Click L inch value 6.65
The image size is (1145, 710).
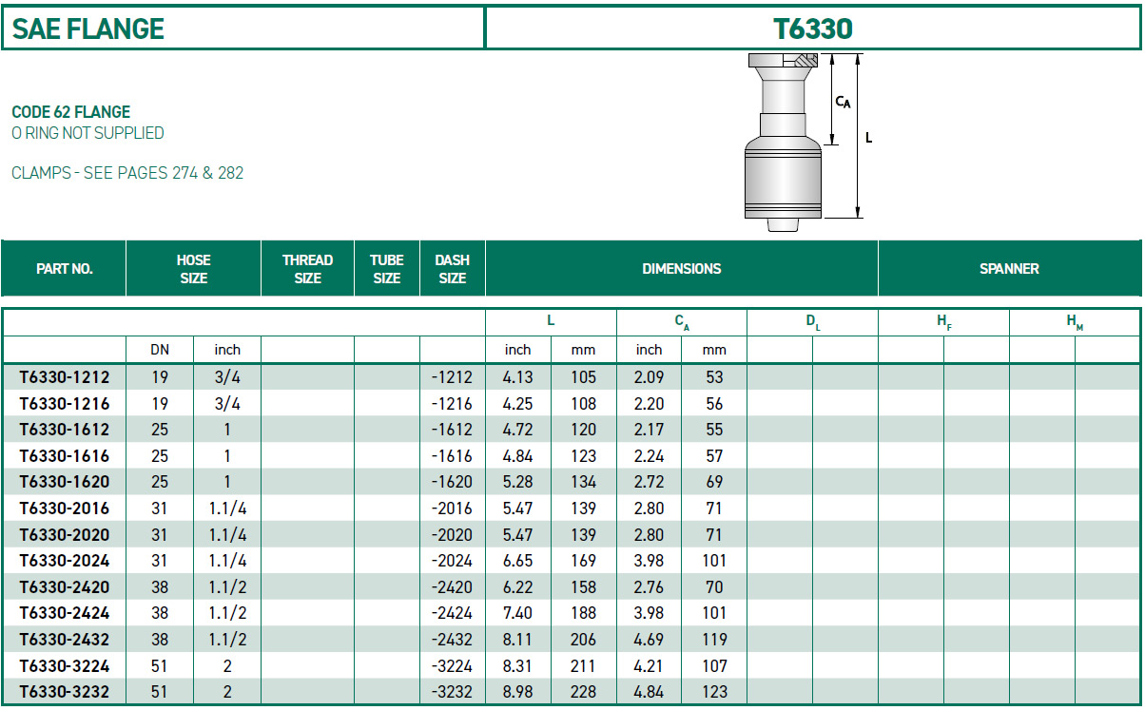(517, 561)
